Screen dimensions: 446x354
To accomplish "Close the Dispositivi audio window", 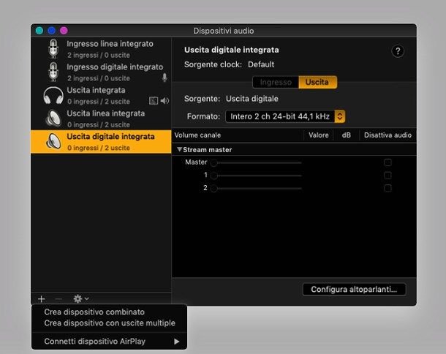I will tap(39, 31).
